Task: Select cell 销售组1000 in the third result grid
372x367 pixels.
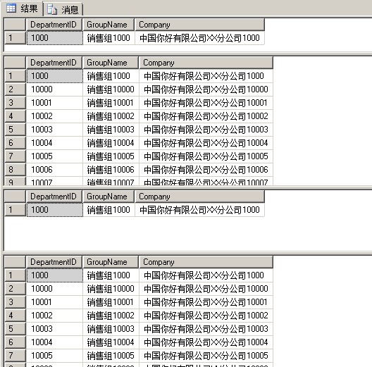Action: point(108,210)
